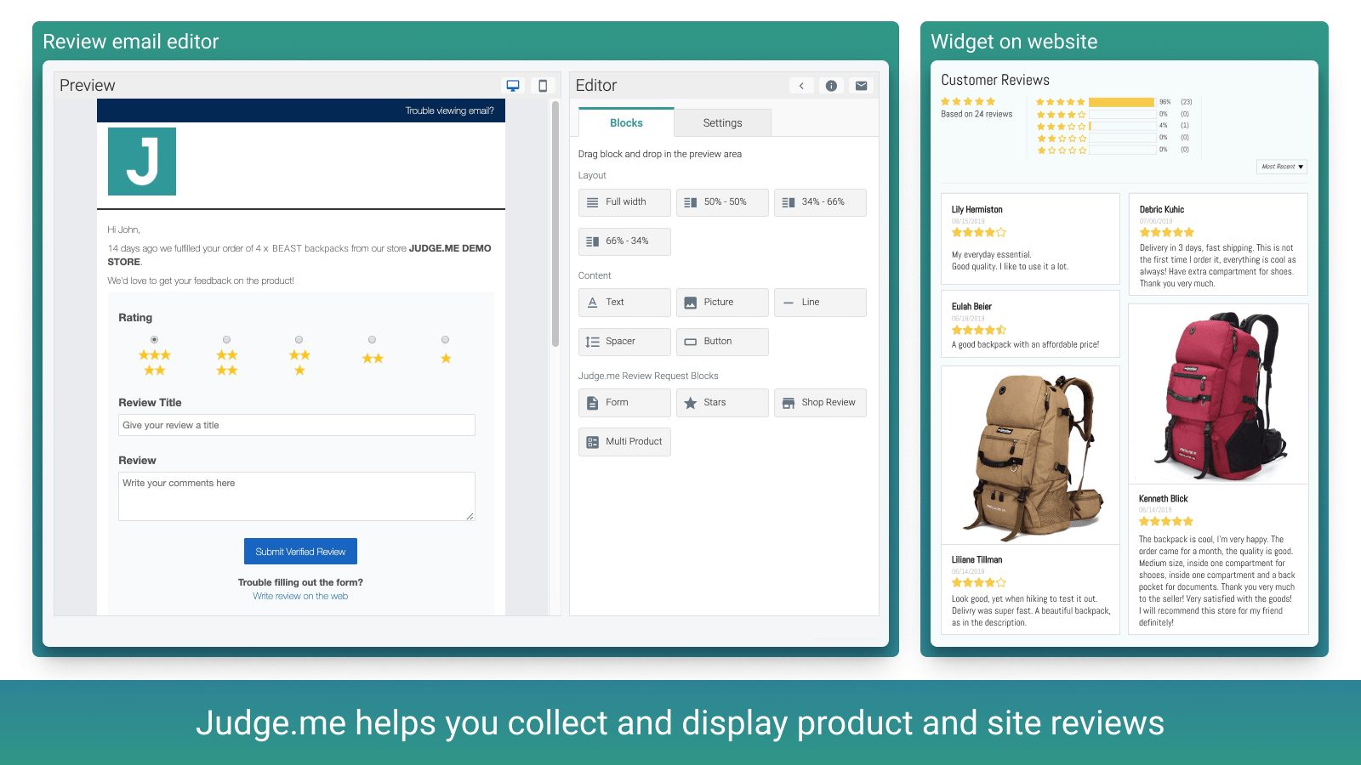Select the four-star rating radio button

(226, 340)
